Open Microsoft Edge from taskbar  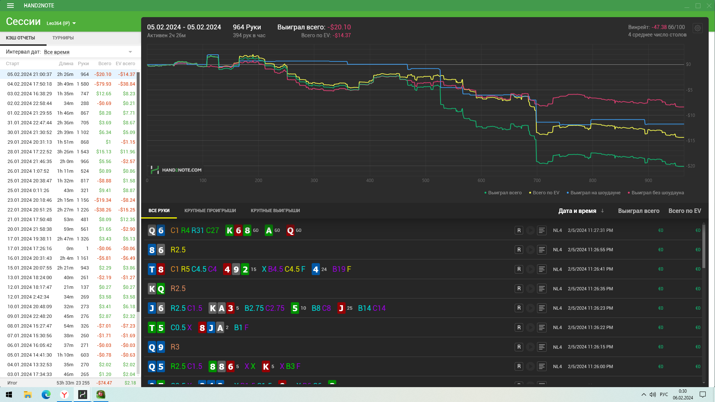point(46,395)
